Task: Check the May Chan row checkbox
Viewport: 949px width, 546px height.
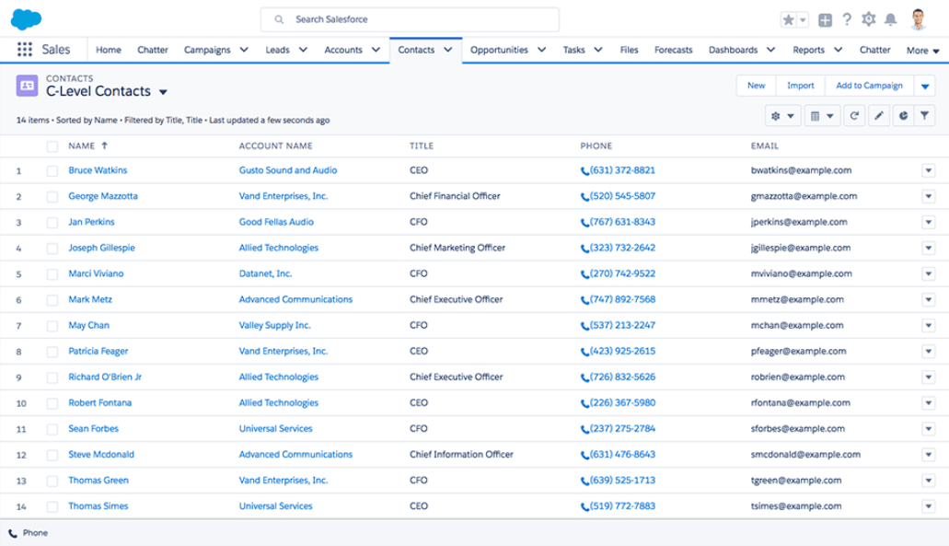Action: pyautogui.click(x=52, y=326)
